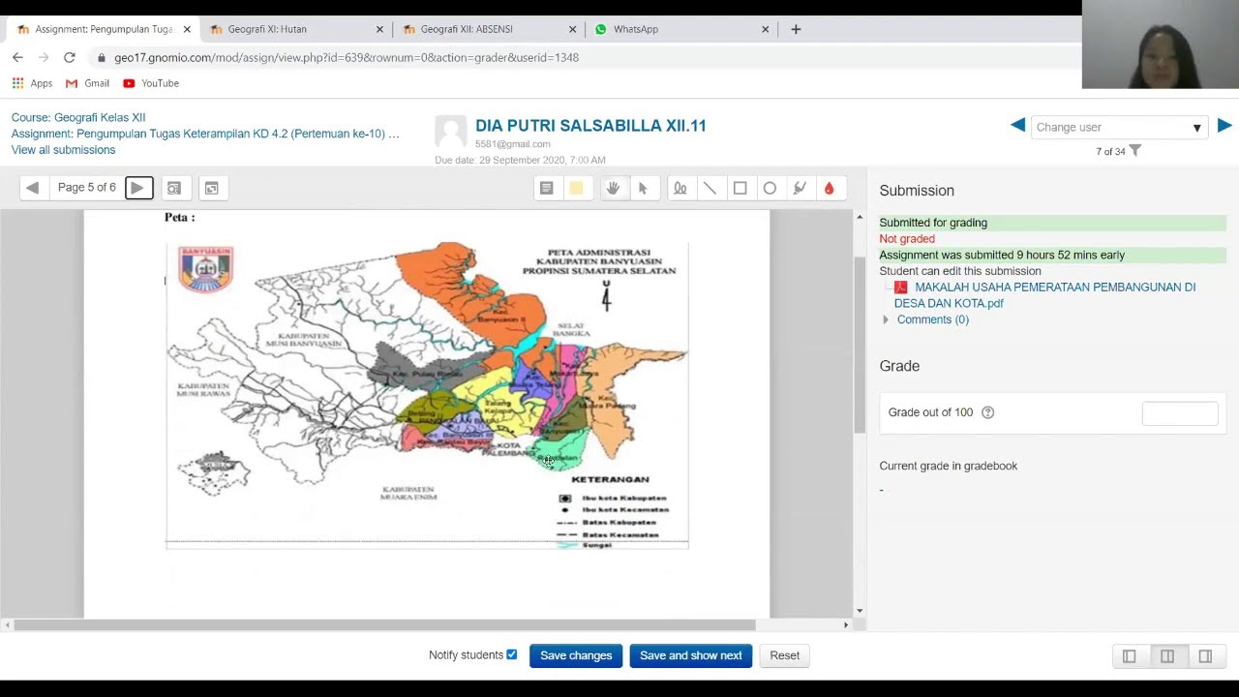
Task: Close the Geografi XI: Hutan tab
Action: (379, 29)
